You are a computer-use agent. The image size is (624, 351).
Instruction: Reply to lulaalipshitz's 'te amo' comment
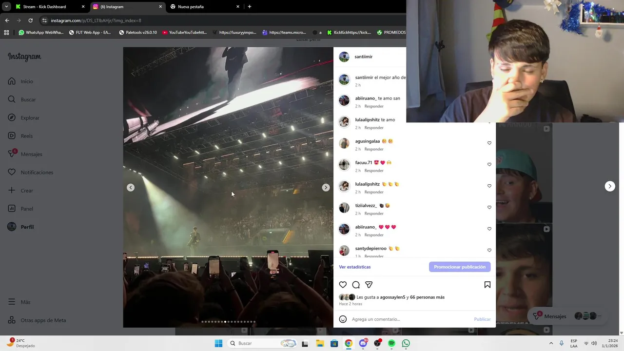click(374, 128)
